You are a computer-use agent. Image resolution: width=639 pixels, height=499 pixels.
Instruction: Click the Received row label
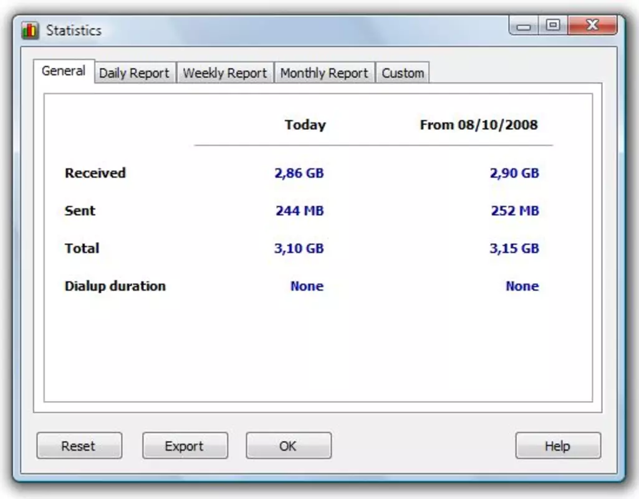click(95, 173)
